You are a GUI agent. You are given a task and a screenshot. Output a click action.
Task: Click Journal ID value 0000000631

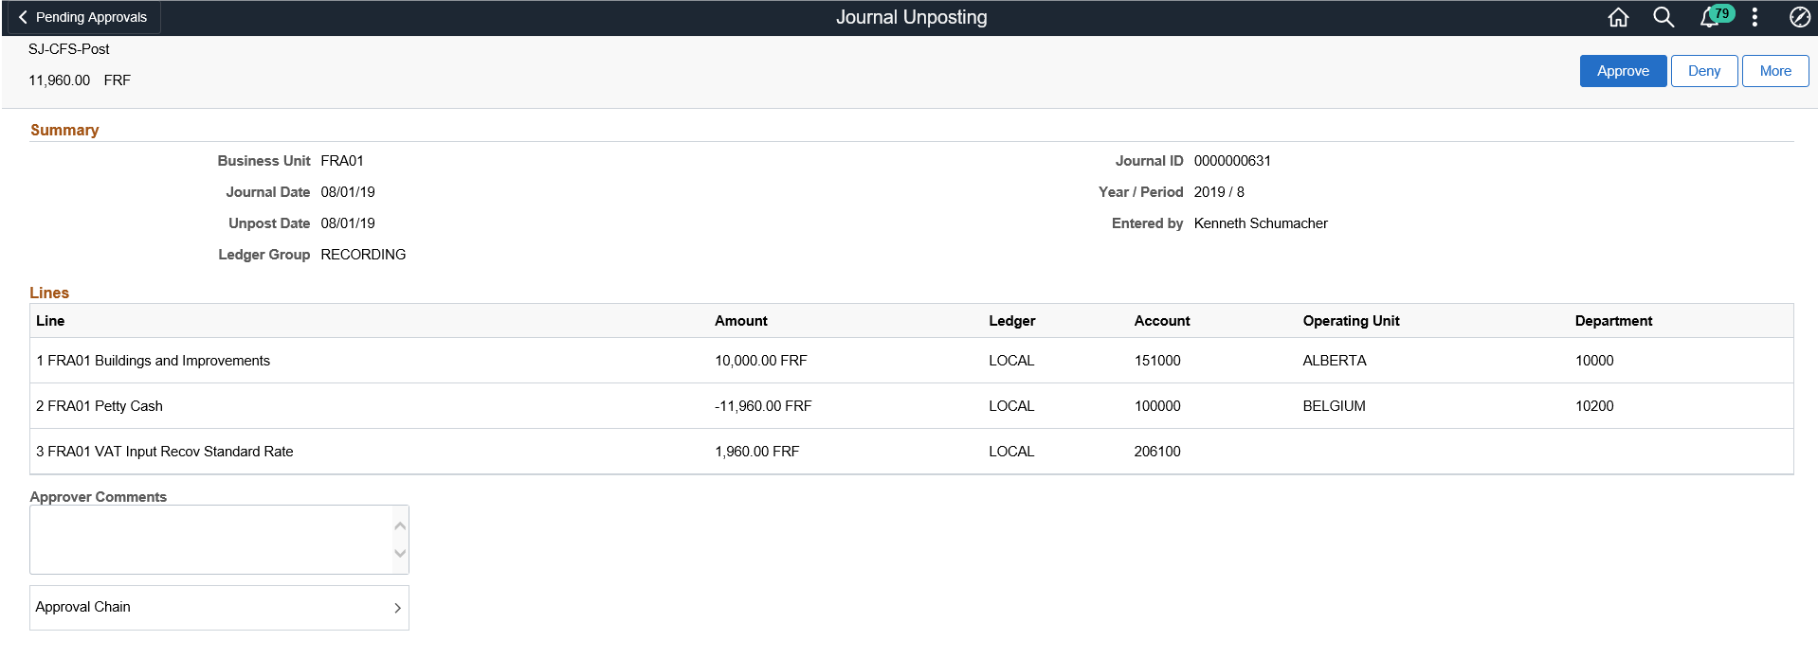click(x=1232, y=161)
